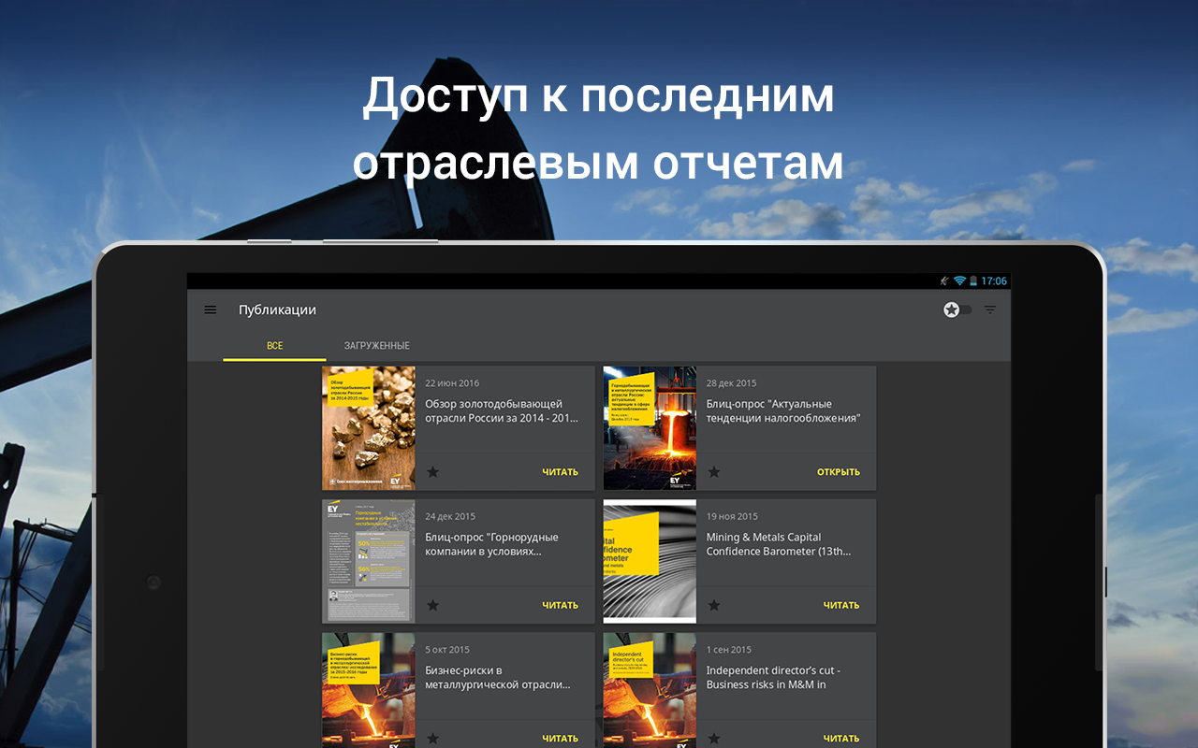Click ЧИТАТЬ on Independent director's cut card
Image resolution: width=1198 pixels, height=748 pixels.
841,739
